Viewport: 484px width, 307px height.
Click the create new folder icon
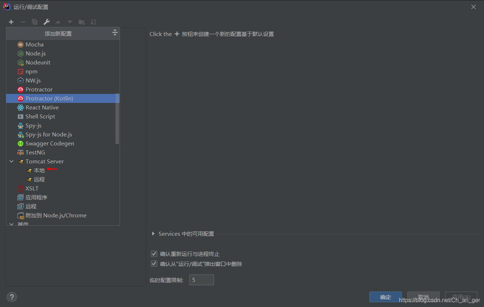point(82,22)
